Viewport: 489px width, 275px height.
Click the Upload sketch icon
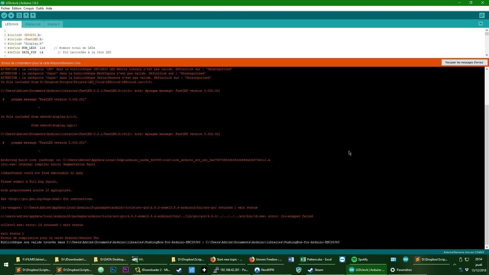[x=11, y=15]
